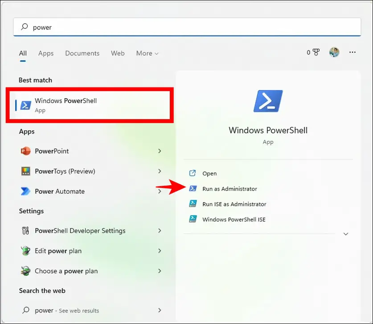
Task: Click the search magnifier icon in search box
Action: click(24, 27)
